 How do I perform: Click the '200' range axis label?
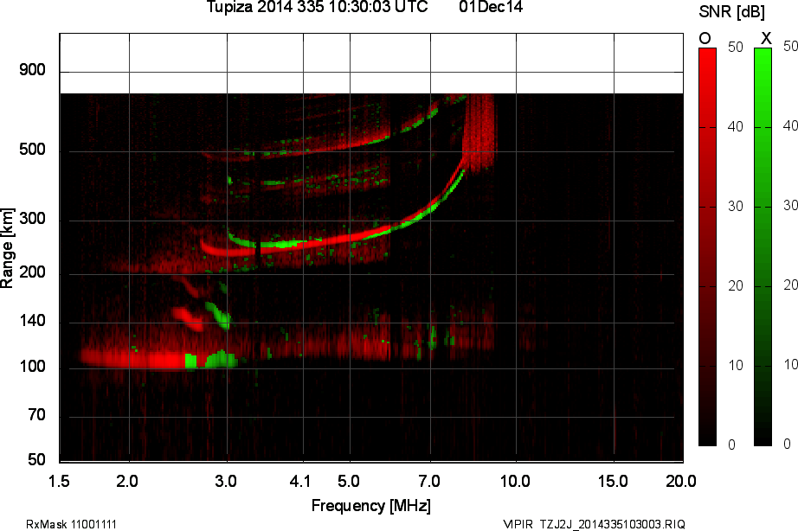[x=32, y=272]
